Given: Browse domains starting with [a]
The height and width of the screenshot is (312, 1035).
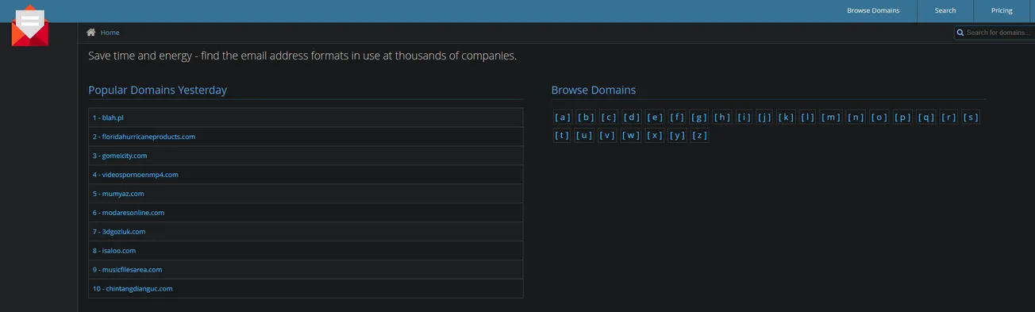Looking at the screenshot, I should click(563, 117).
